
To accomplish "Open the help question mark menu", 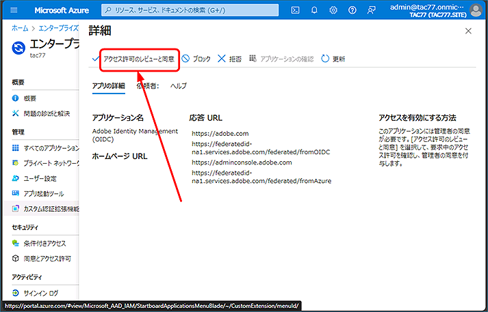I will 352,10.
